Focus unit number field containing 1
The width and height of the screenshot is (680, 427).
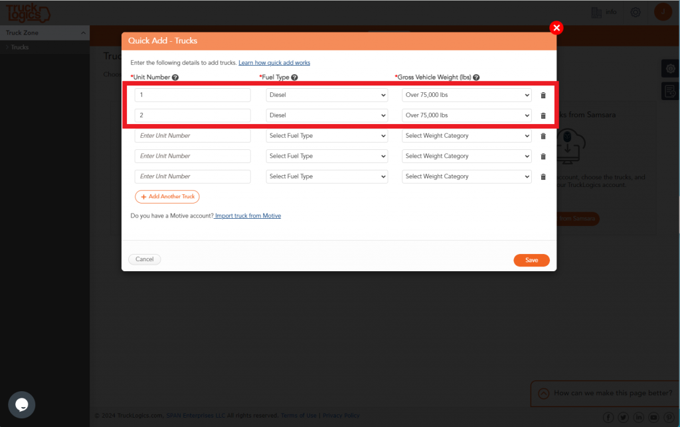click(x=193, y=95)
